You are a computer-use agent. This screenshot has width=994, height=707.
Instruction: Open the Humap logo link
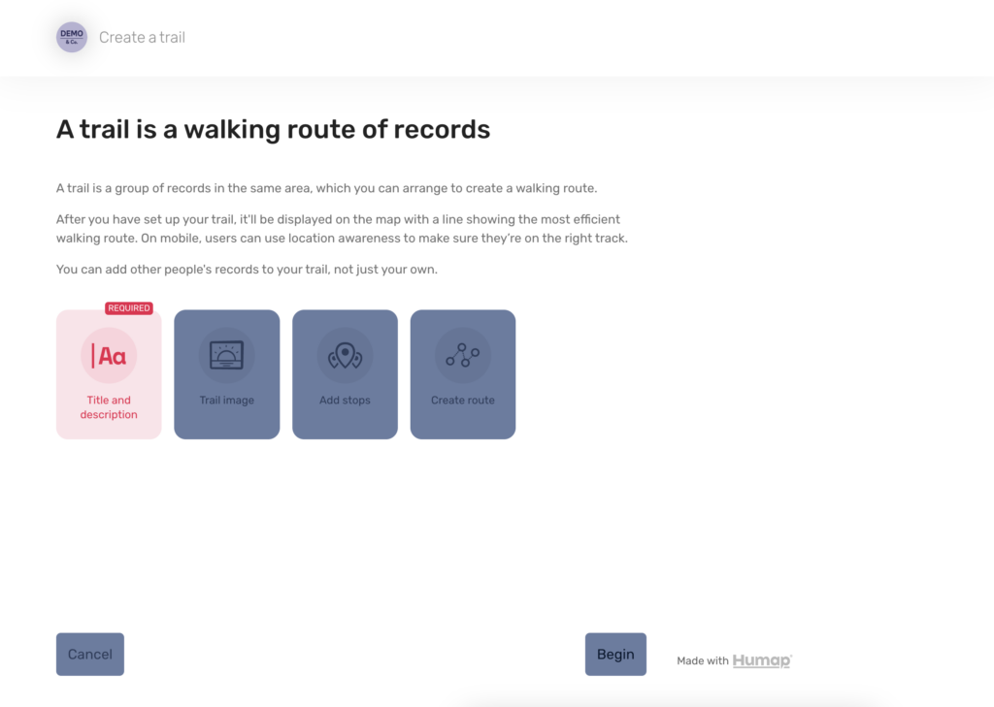pyautogui.click(x=762, y=660)
